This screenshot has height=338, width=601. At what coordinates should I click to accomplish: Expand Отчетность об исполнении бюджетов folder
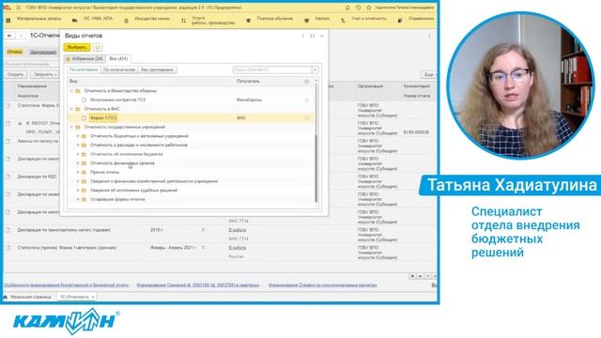[x=77, y=154]
